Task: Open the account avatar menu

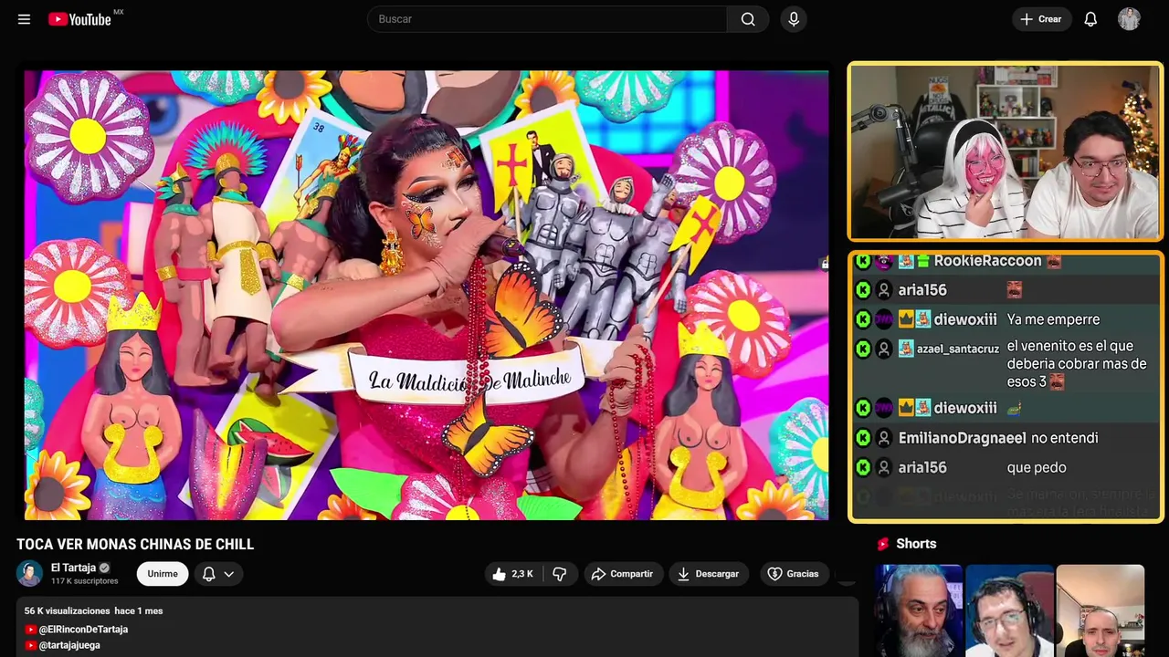Action: (1129, 19)
